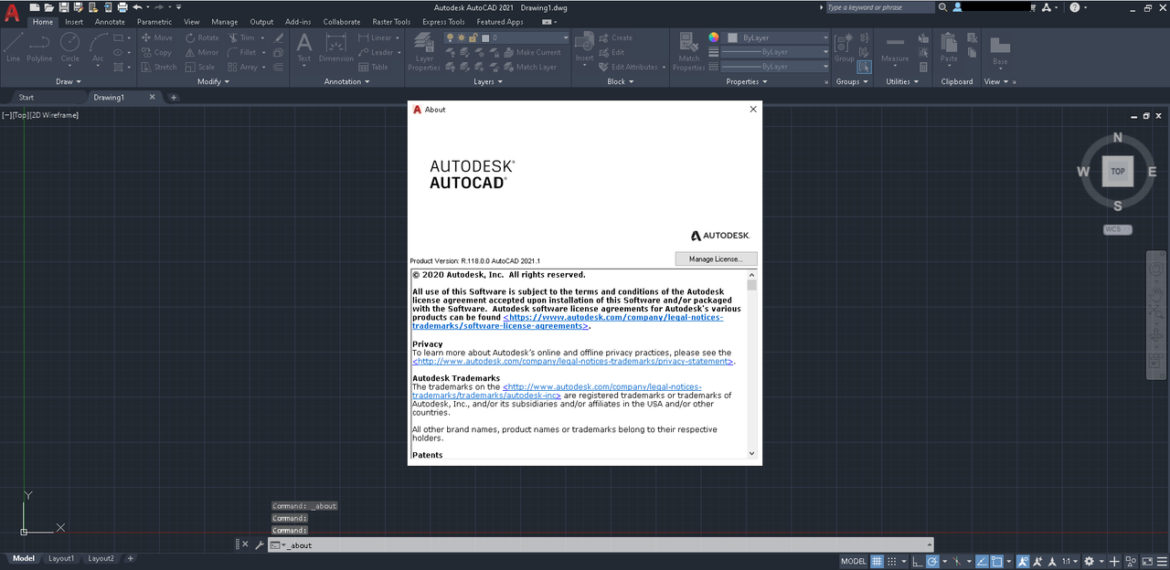
Task: Click the Undo arrow
Action: click(x=137, y=7)
